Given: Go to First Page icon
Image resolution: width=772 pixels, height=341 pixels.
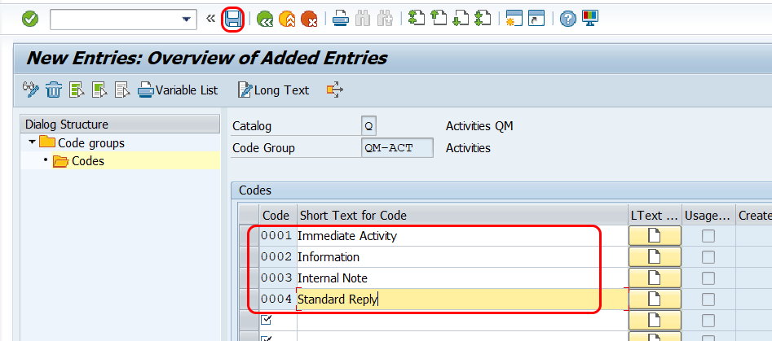Looking at the screenshot, I should 417,20.
